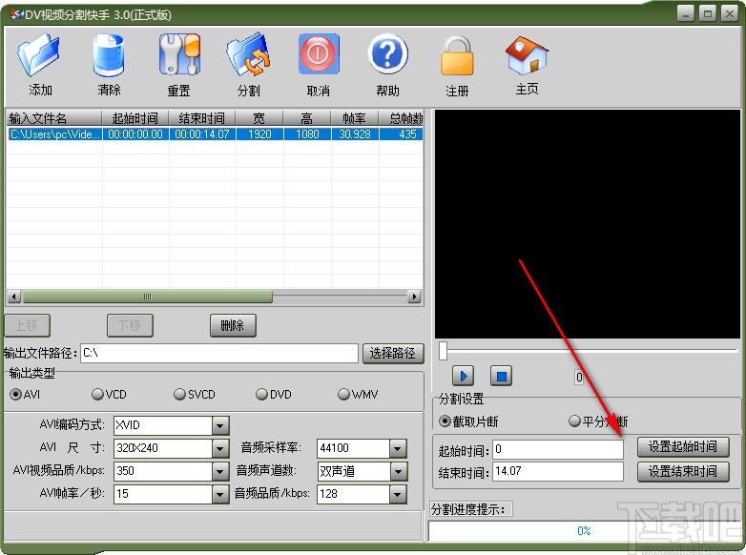Open 帮助 (Help) question mark icon

(387, 55)
